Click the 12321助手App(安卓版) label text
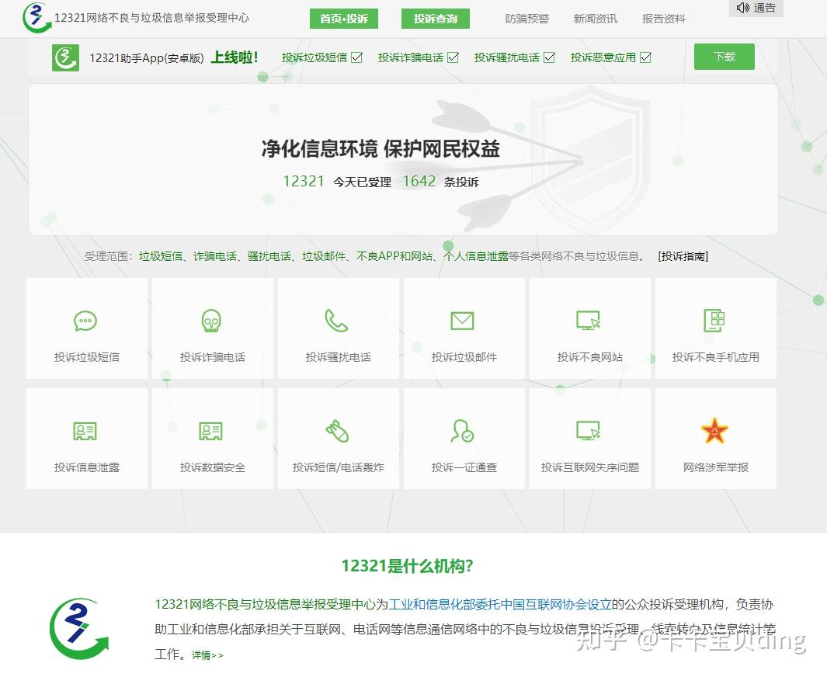The height and width of the screenshot is (677, 827). (147, 58)
